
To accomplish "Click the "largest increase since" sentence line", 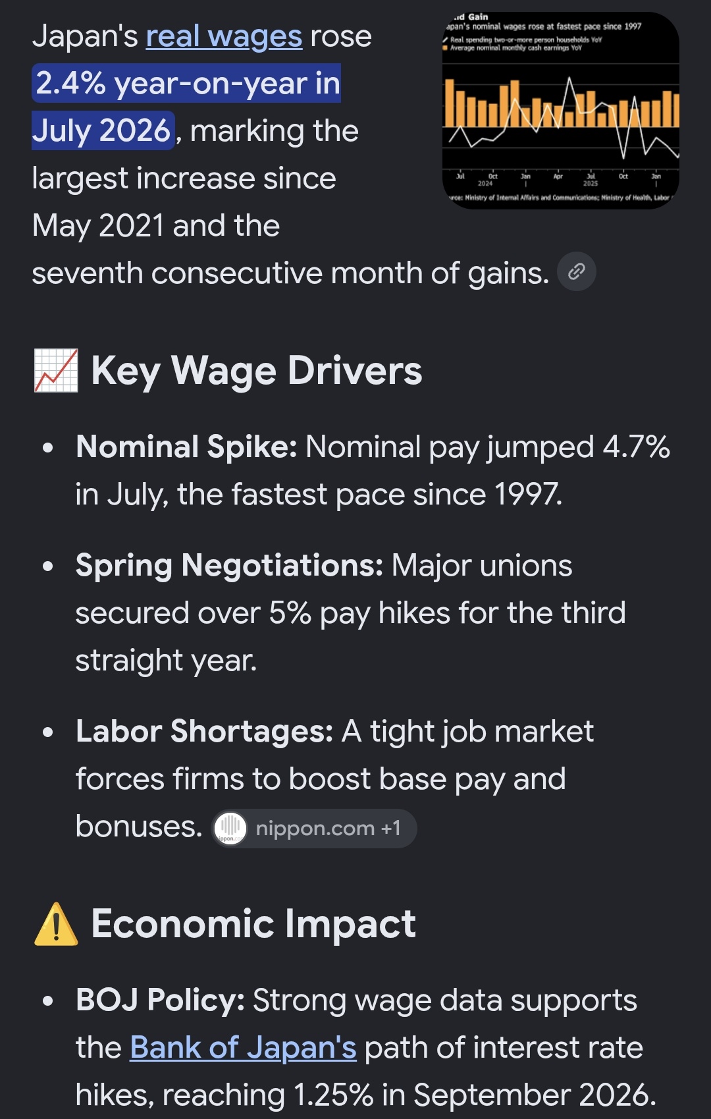I will point(184,178).
